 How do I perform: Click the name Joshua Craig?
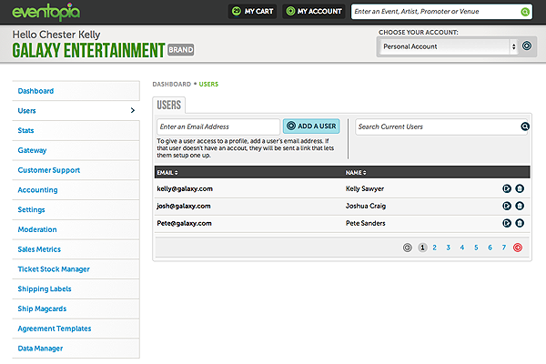pyautogui.click(x=366, y=206)
